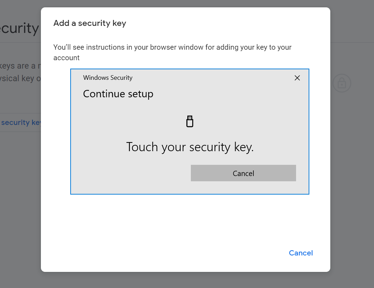This screenshot has height=288, width=374.
Task: Close the Windows Security prompt with X
Action: (297, 78)
